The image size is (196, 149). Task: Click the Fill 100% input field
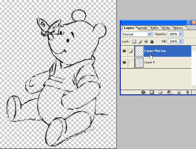click(173, 41)
